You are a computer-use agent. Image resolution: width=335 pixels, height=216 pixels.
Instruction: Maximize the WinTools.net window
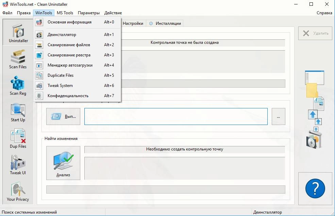pyautogui.click(x=311, y=4)
